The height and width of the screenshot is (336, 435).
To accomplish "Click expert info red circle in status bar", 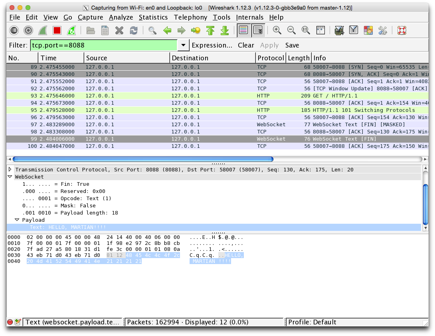I will pyautogui.click(x=10, y=322).
